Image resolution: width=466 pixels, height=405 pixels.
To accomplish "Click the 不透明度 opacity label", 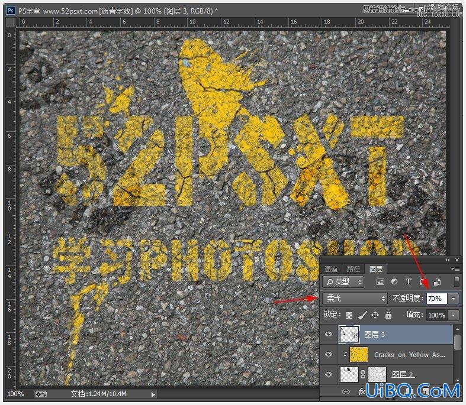I will (407, 298).
